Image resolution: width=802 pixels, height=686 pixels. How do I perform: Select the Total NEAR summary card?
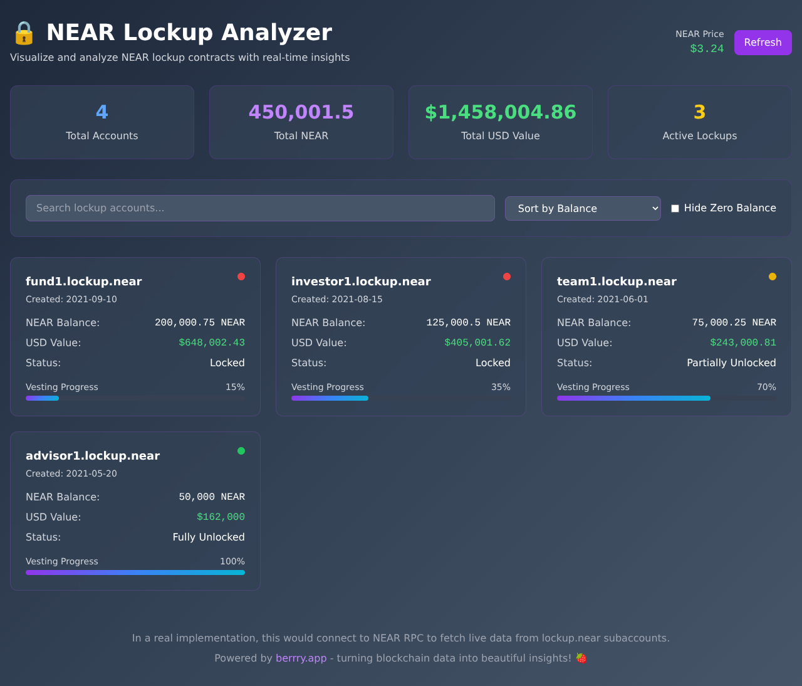(301, 122)
